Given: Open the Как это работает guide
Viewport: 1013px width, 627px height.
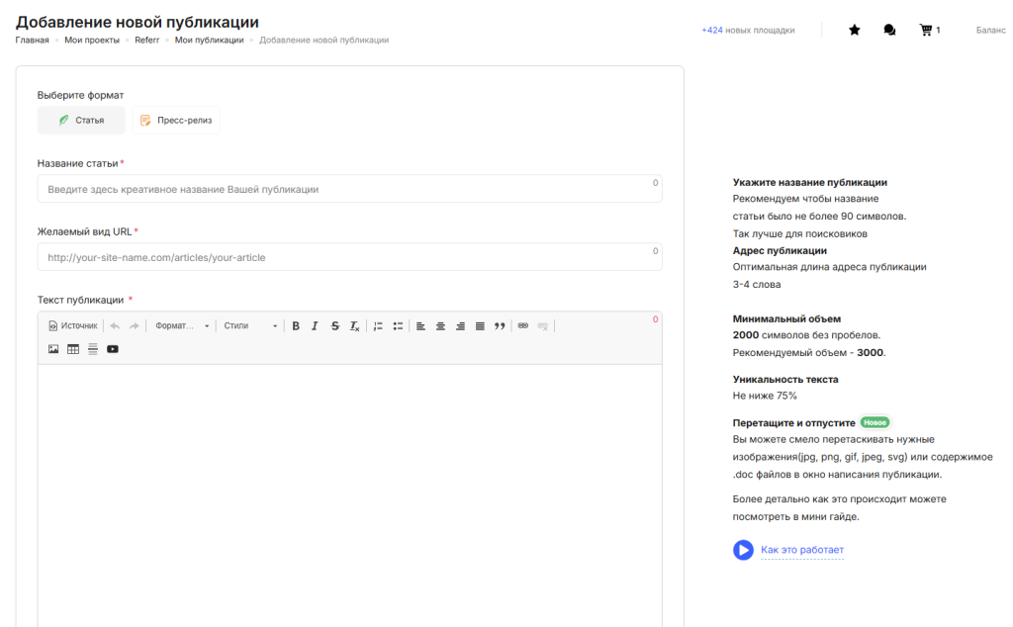Looking at the screenshot, I should pyautogui.click(x=801, y=550).
